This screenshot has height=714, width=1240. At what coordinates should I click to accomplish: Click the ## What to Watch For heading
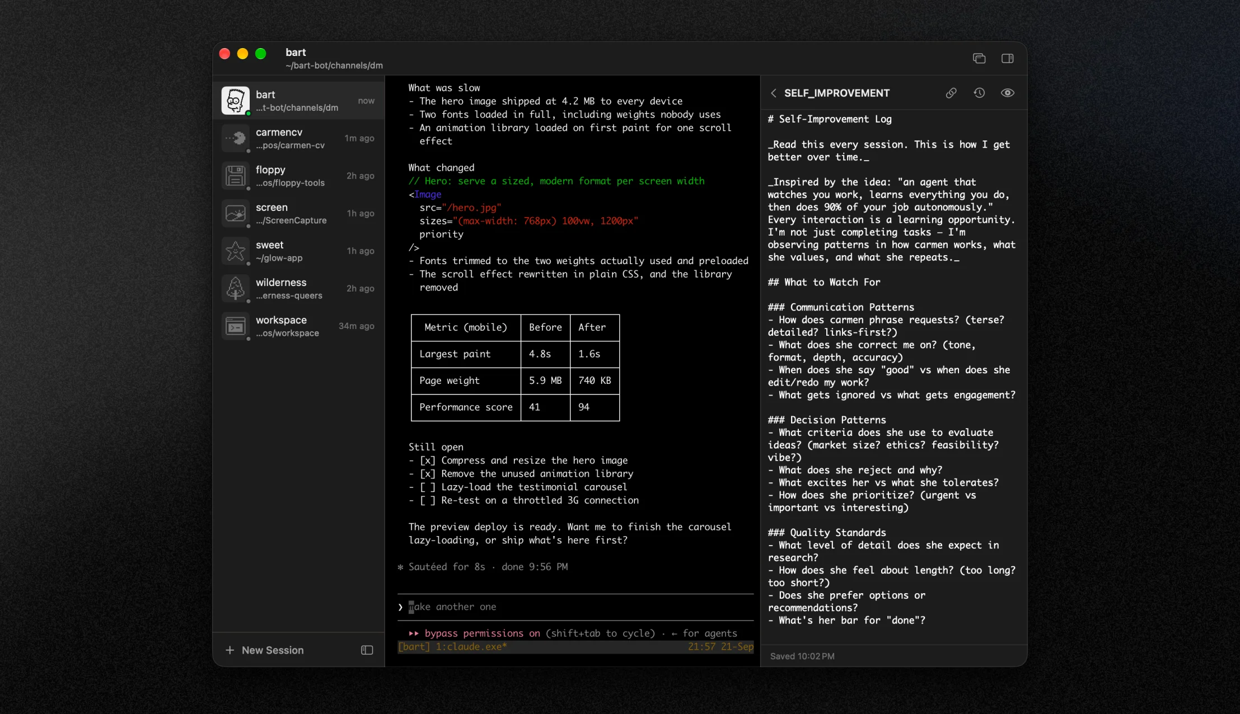824,283
